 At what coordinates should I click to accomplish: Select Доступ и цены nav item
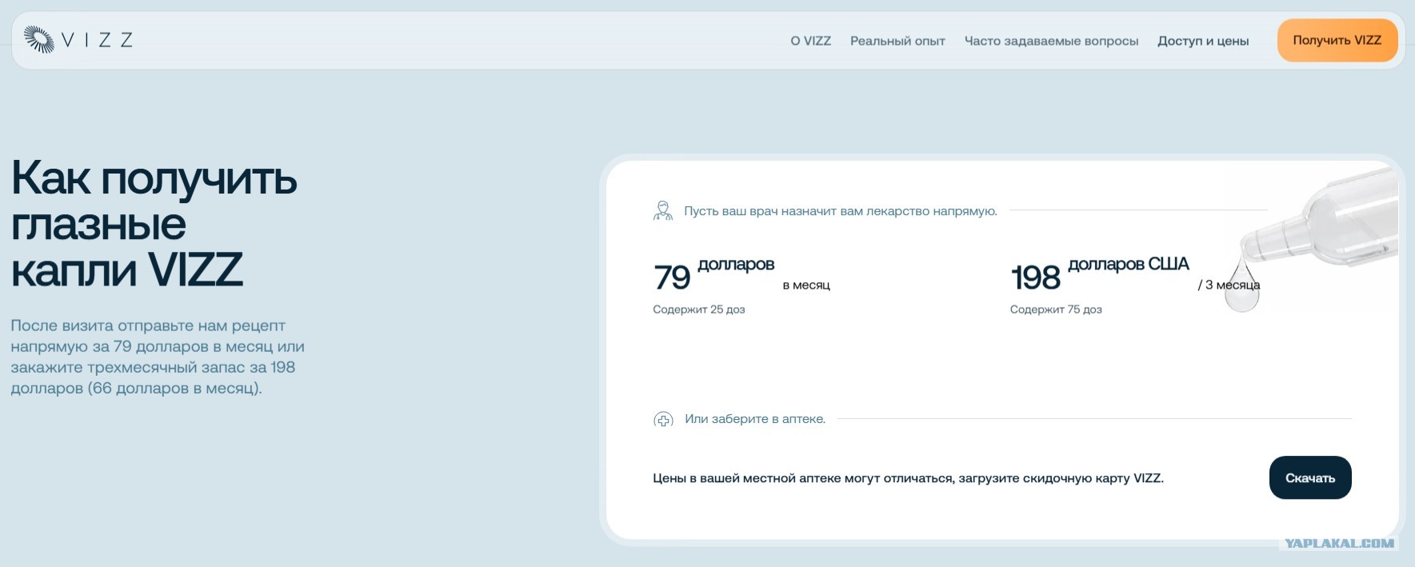pyautogui.click(x=1203, y=41)
